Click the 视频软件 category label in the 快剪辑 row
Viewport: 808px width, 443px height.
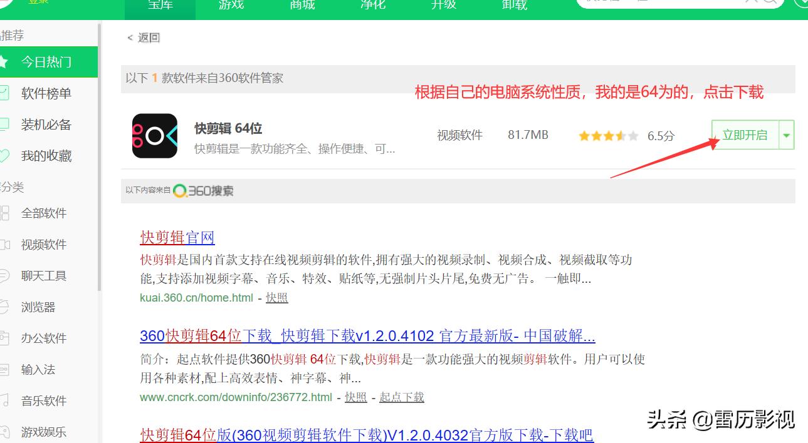460,135
